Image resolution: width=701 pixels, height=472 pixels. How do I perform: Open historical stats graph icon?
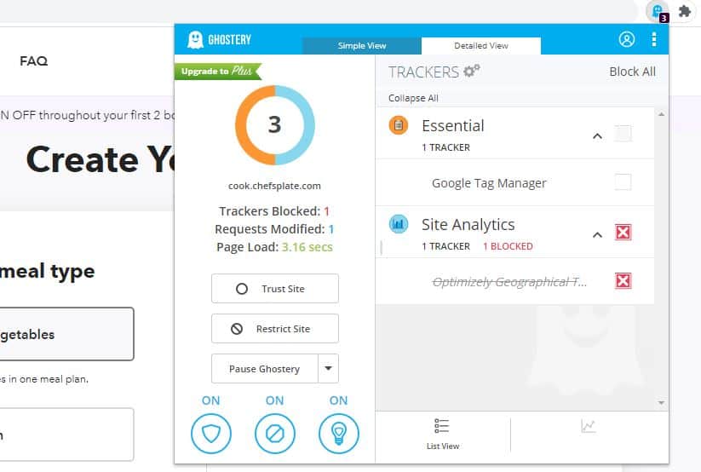[588, 426]
